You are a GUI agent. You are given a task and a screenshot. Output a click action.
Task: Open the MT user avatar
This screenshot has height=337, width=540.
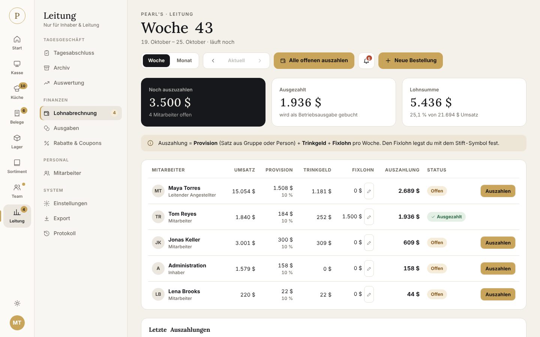coord(17,323)
